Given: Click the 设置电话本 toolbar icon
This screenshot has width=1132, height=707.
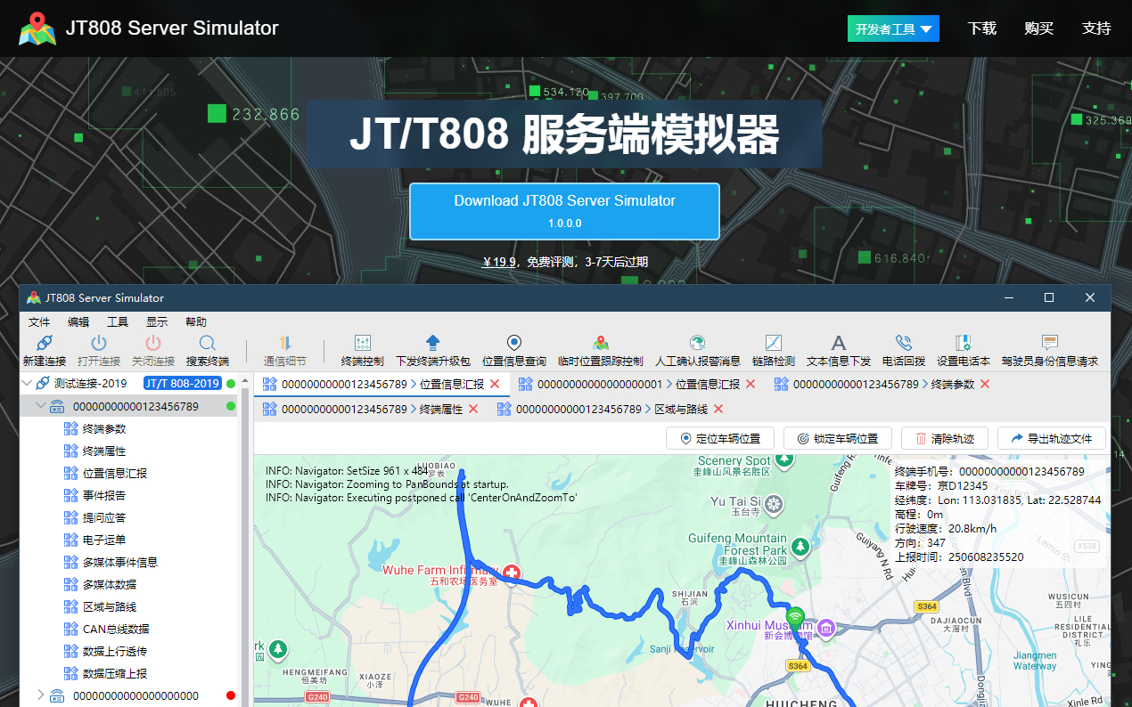Looking at the screenshot, I should coord(963,343).
